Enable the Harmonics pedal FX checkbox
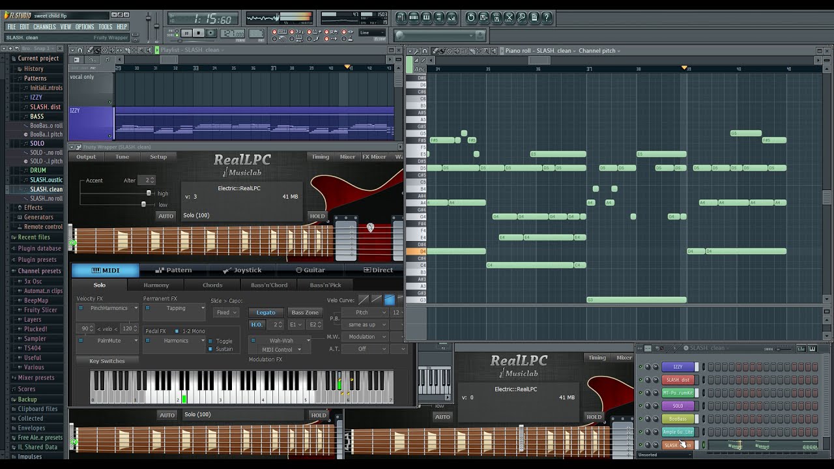Viewport: 834px width, 469px height. [148, 340]
